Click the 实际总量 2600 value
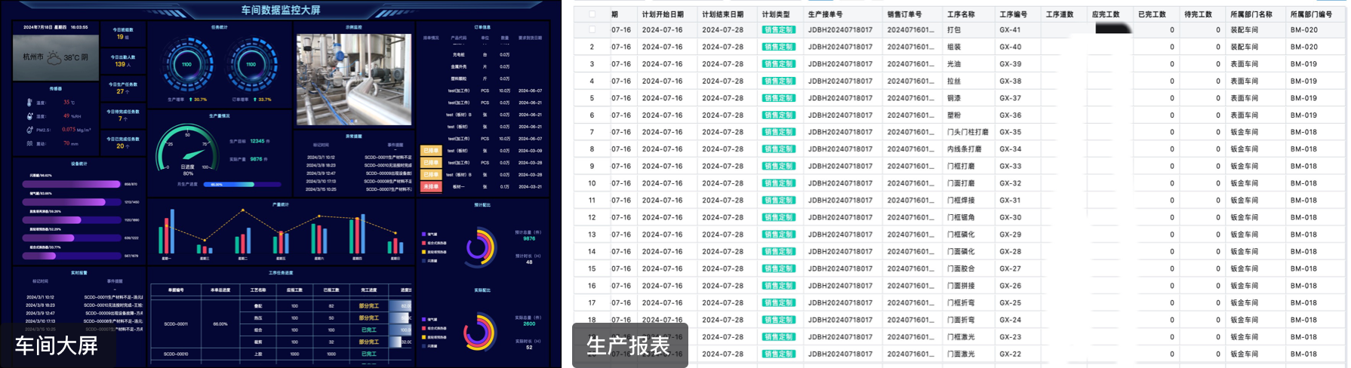 point(529,324)
